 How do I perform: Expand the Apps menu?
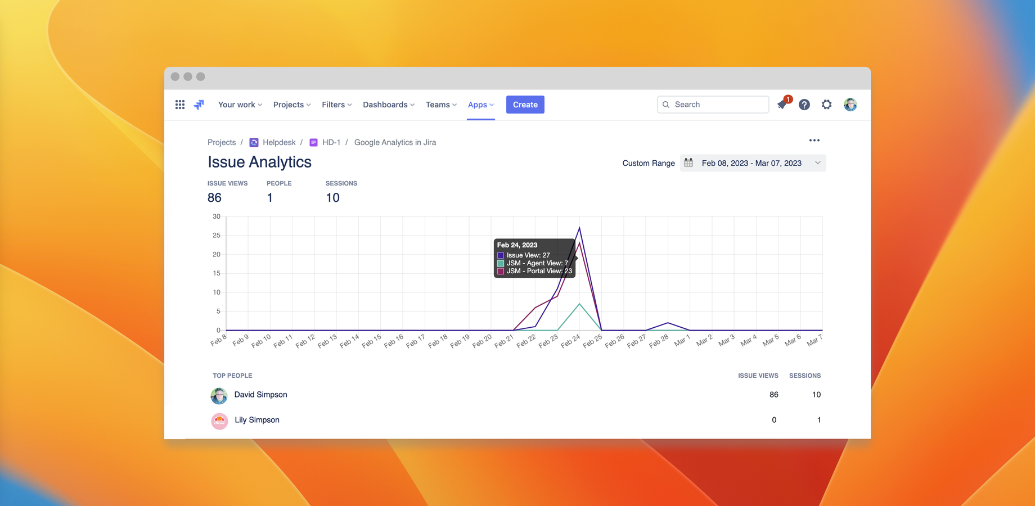[481, 105]
